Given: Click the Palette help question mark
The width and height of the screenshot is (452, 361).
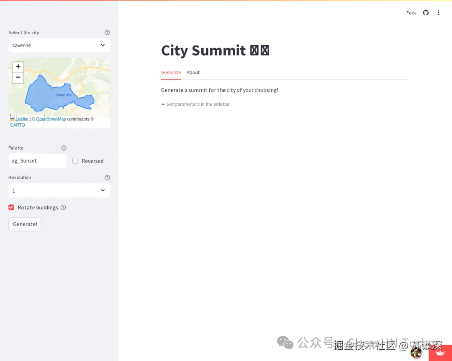Looking at the screenshot, I should [x=64, y=147].
